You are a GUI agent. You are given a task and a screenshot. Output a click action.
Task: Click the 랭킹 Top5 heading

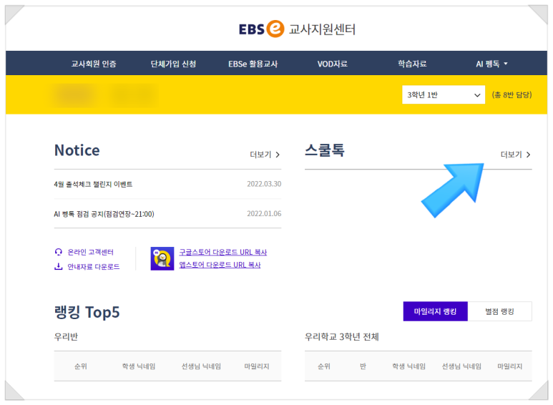[87, 312]
